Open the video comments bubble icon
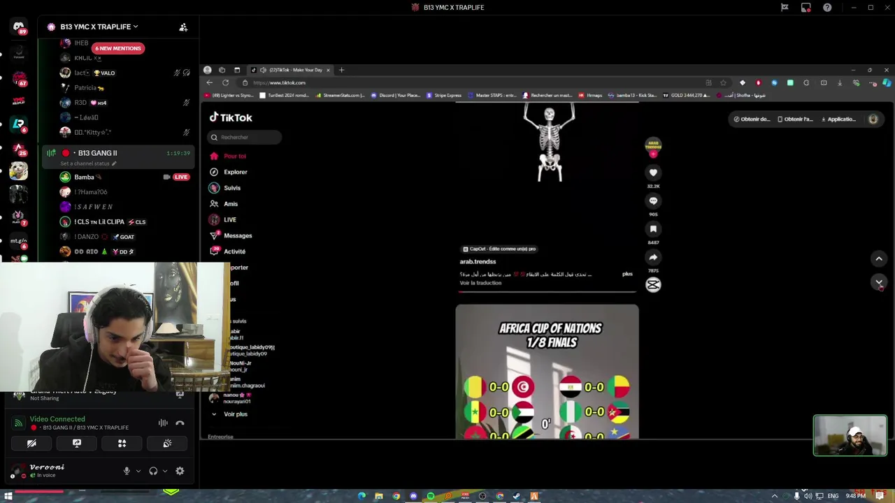Image resolution: width=895 pixels, height=503 pixels. [x=653, y=201]
